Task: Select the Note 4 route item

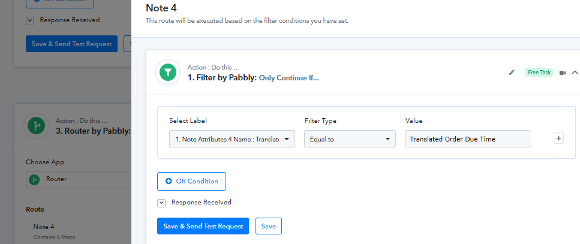Action: coord(44,227)
